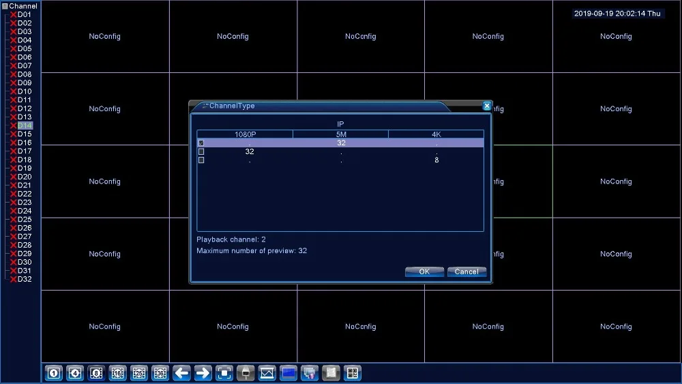Screen dimensions: 682x384
Task: Open PTZ camera control icon
Action: pos(246,373)
